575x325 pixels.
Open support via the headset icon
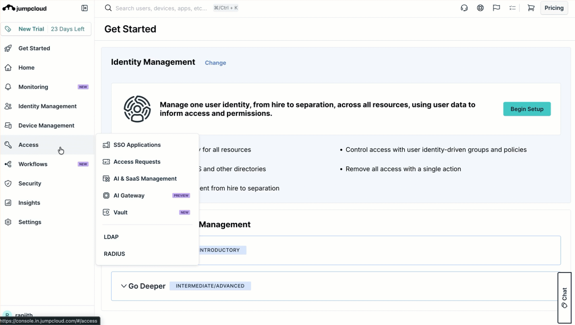click(x=464, y=8)
